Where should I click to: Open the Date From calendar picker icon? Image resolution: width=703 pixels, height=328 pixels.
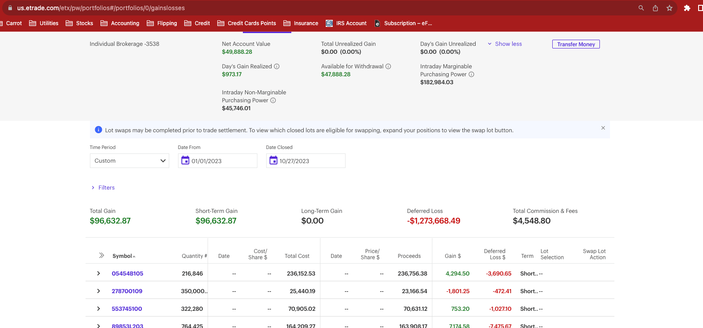coord(185,160)
